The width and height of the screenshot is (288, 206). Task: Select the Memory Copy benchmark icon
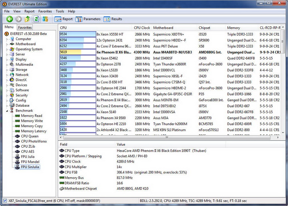click(18, 126)
